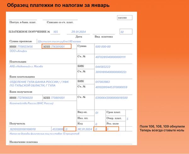Click the payment priority value 5
The image size is (189, 154).
tap(127, 119)
